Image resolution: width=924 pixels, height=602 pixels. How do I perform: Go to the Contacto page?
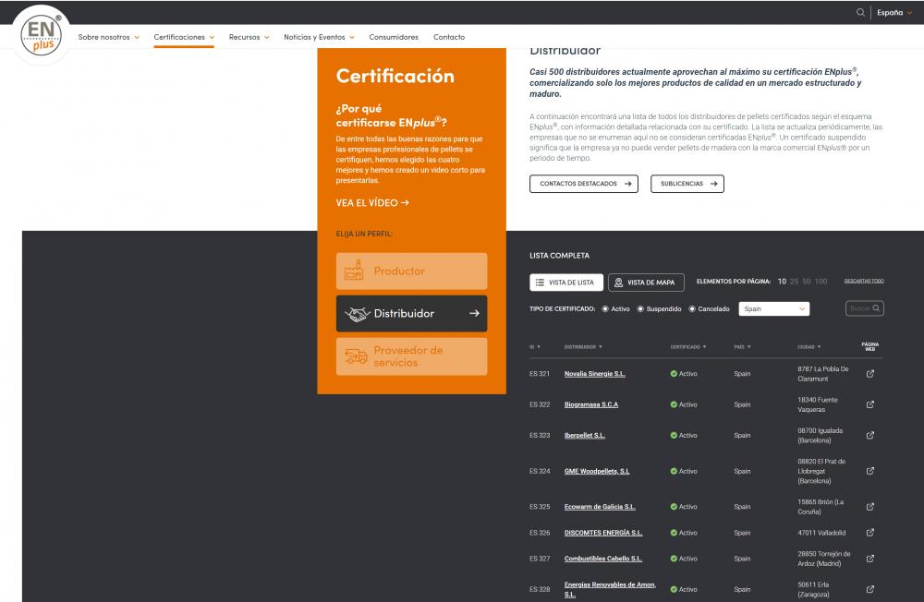(449, 37)
